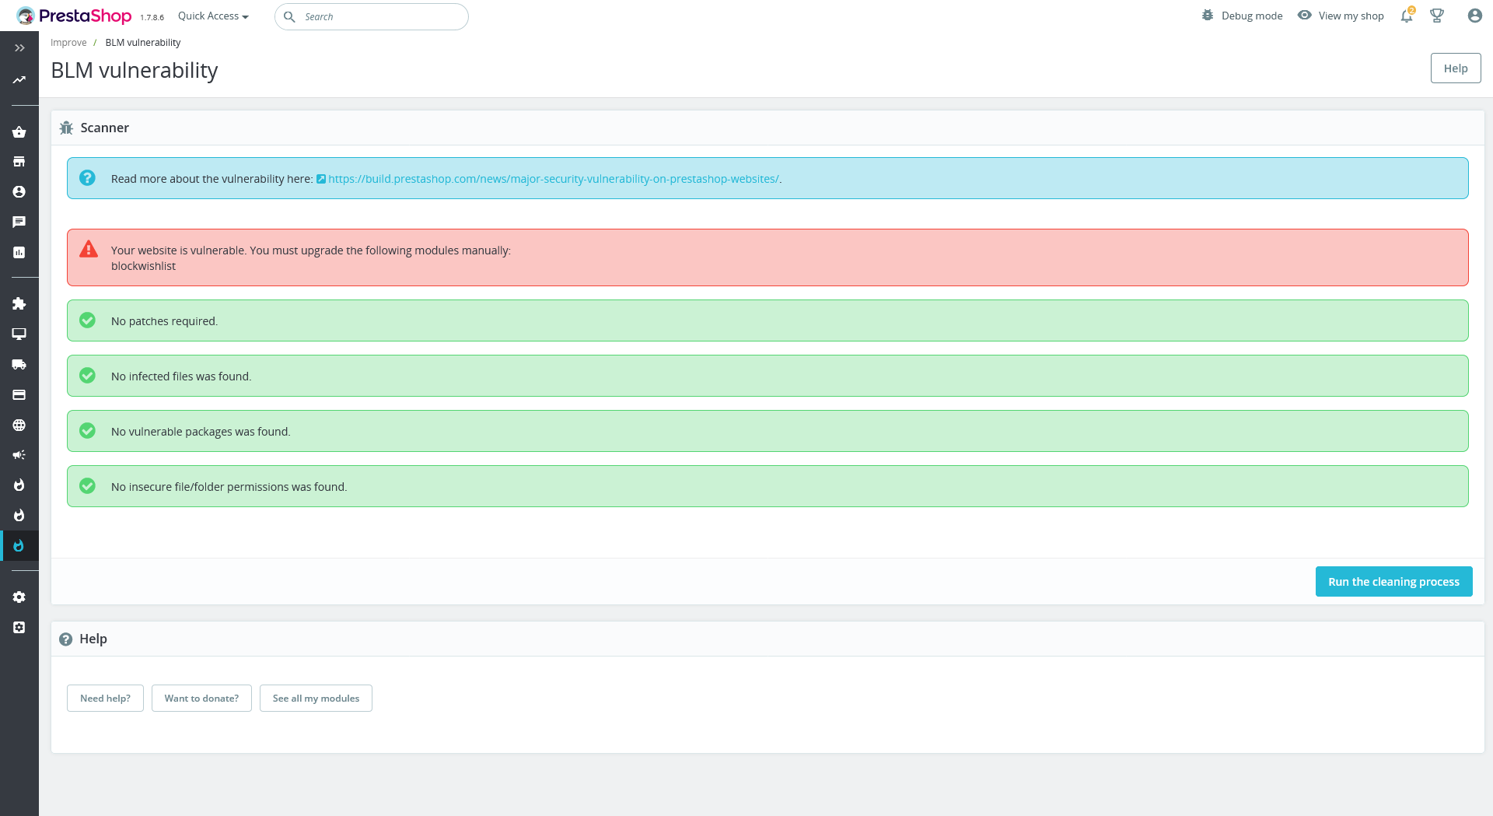Open Customers icon in sidebar
This screenshot has height=816, width=1493.
click(19, 192)
